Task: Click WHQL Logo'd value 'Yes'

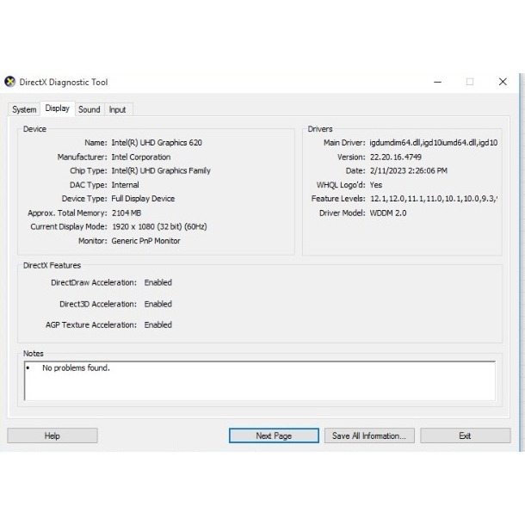Action: tap(375, 185)
